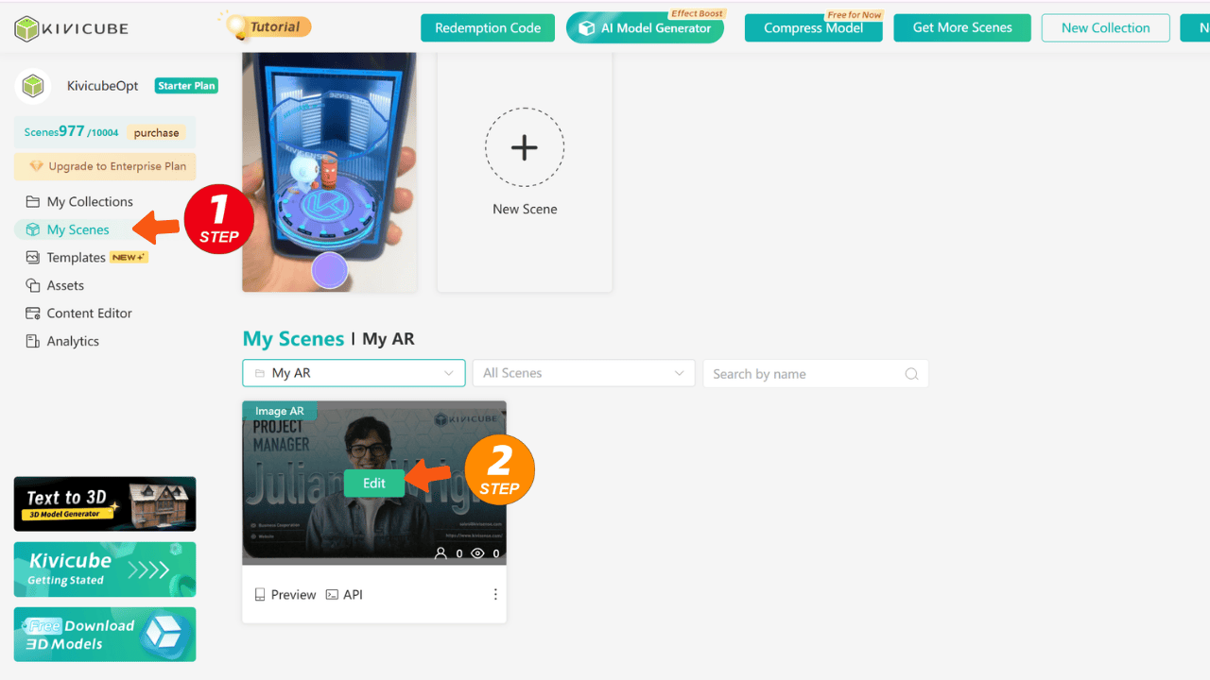Click the plus icon for New Scene

(x=525, y=147)
